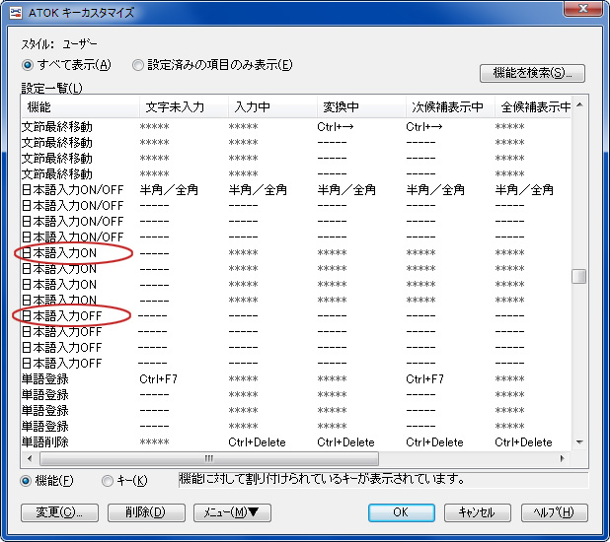Click the 全候補表示中 column header

tap(533, 106)
